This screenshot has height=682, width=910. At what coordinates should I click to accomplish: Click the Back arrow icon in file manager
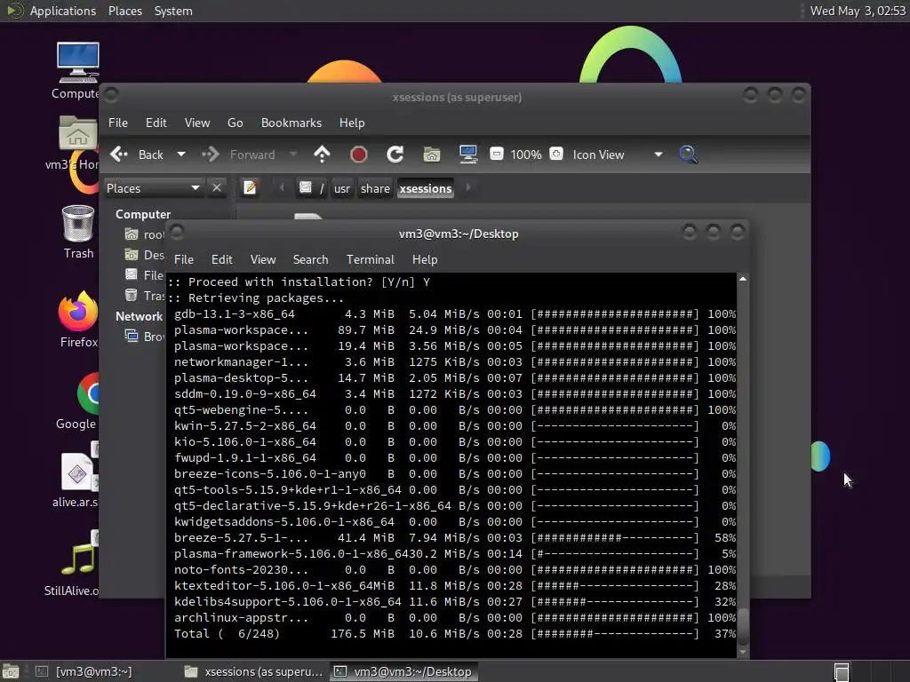pos(119,155)
